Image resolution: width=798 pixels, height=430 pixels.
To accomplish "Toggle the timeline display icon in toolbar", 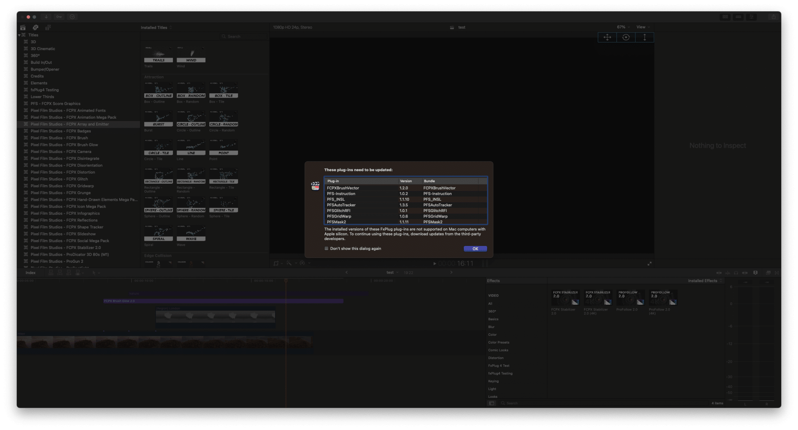I will pyautogui.click(x=738, y=17).
